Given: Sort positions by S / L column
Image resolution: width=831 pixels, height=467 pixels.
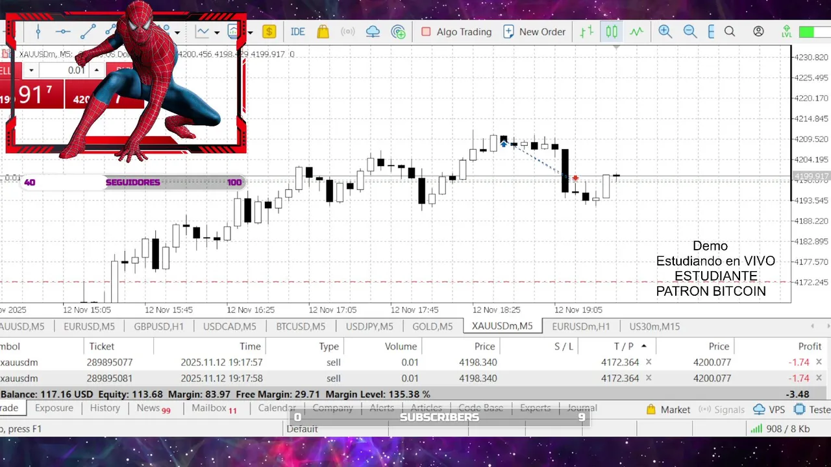Looking at the screenshot, I should pos(564,346).
